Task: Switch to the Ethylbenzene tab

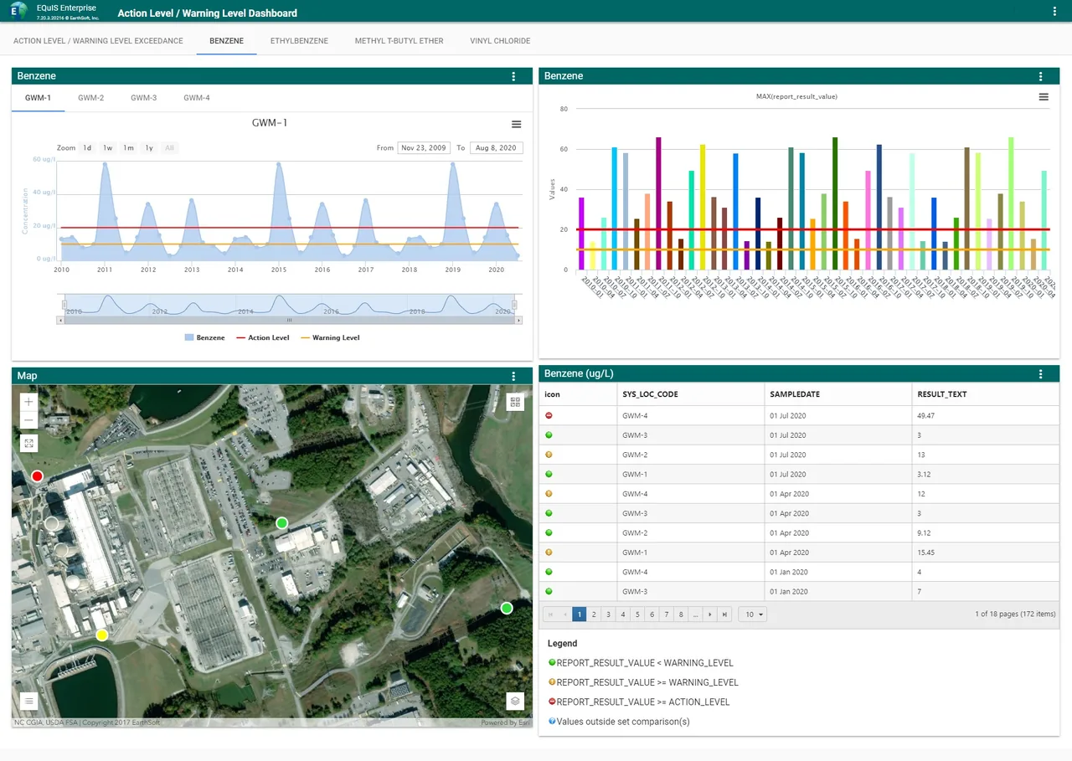Action: (299, 41)
